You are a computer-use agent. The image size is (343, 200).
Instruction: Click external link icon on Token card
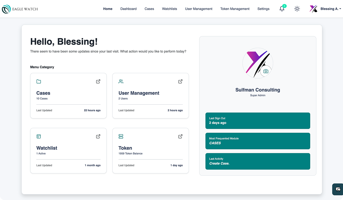coord(180,136)
